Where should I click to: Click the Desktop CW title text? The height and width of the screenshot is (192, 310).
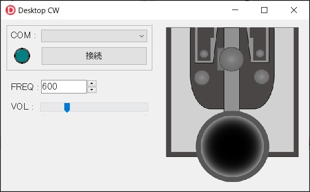tap(39, 10)
